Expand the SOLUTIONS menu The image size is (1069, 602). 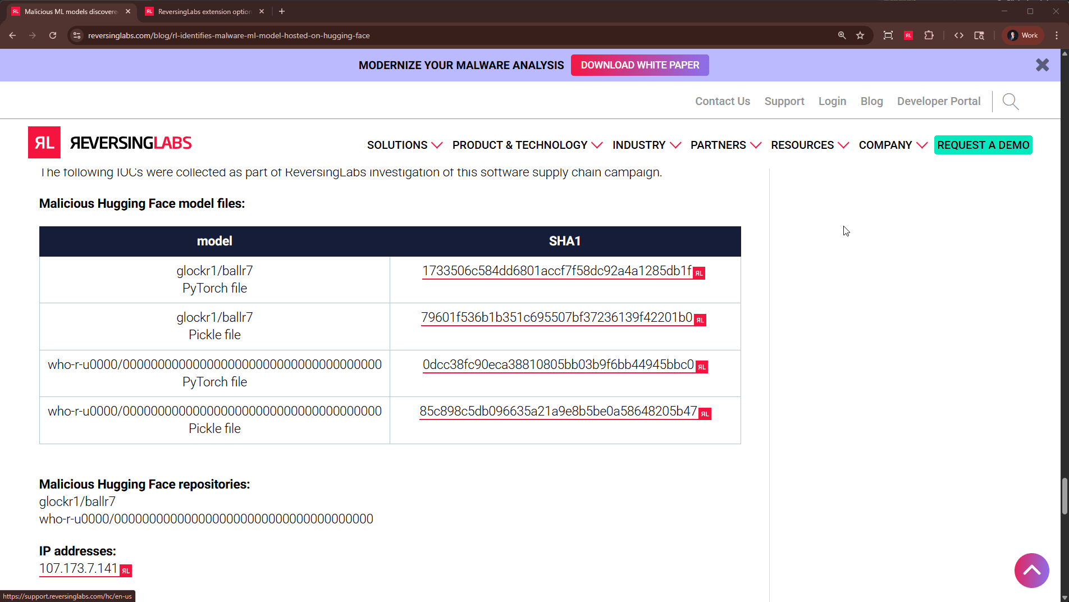[405, 145]
